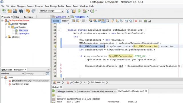Click the Redo arrow icon
The height and width of the screenshot is (103, 183).
[34, 11]
